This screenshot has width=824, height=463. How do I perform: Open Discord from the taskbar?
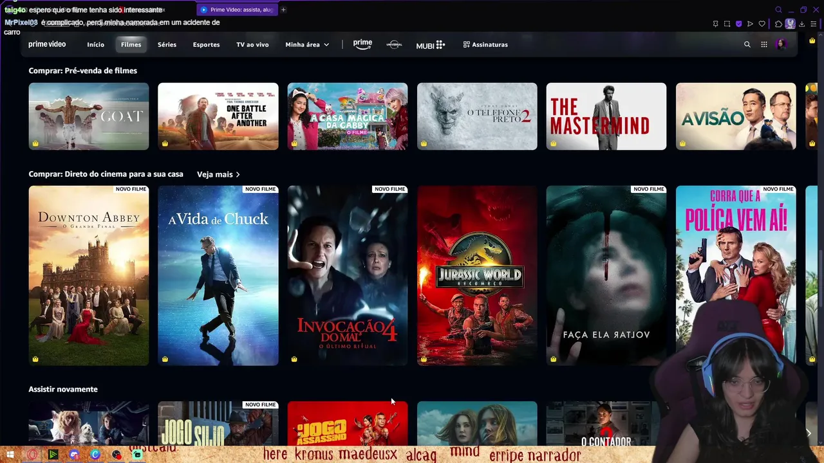click(x=74, y=455)
